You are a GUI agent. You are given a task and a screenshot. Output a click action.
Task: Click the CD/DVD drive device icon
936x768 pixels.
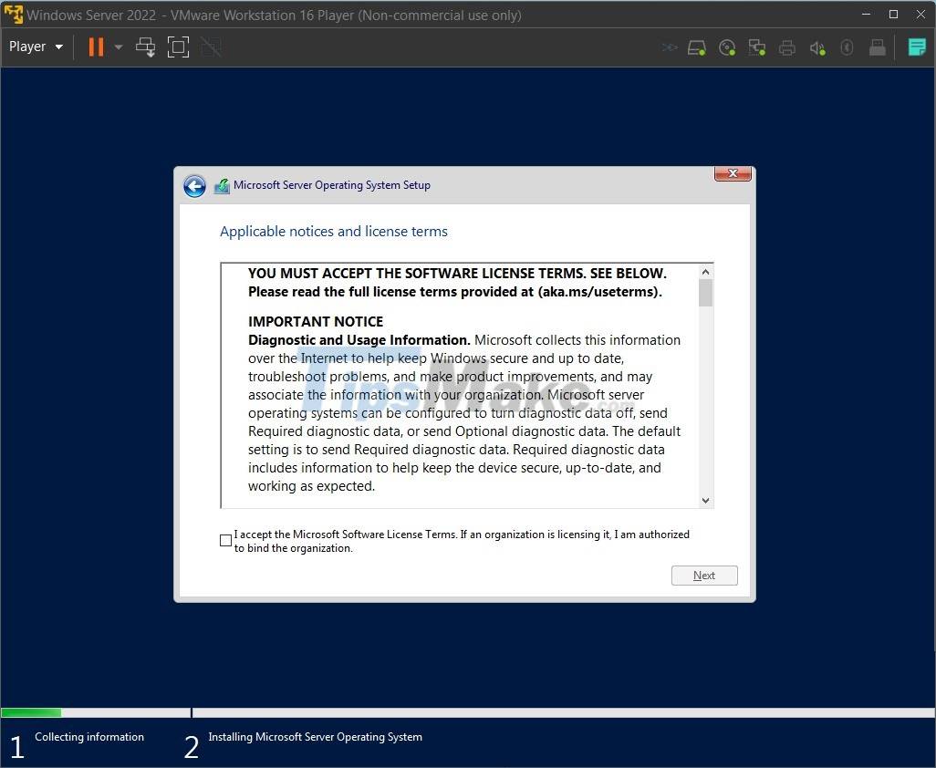coord(727,47)
